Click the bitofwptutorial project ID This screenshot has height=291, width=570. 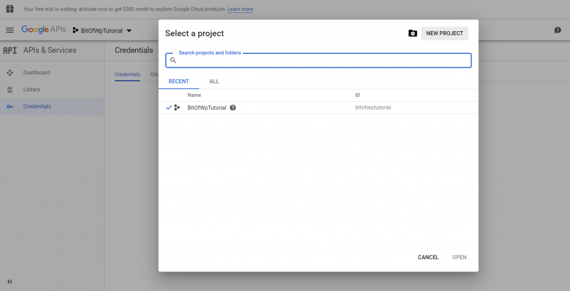[373, 107]
